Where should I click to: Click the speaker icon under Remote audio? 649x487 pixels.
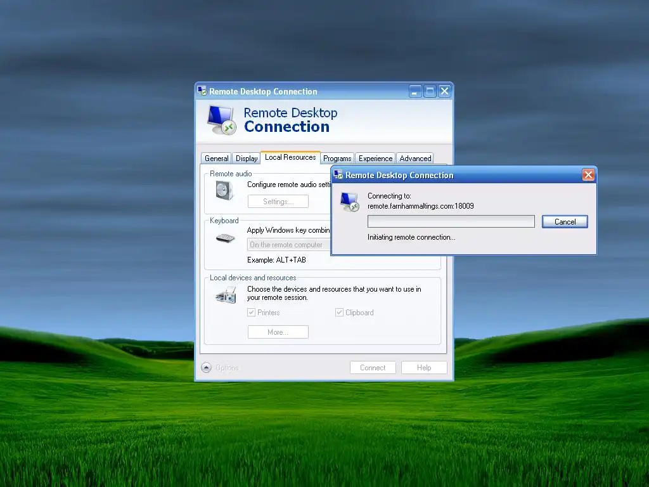(x=224, y=192)
